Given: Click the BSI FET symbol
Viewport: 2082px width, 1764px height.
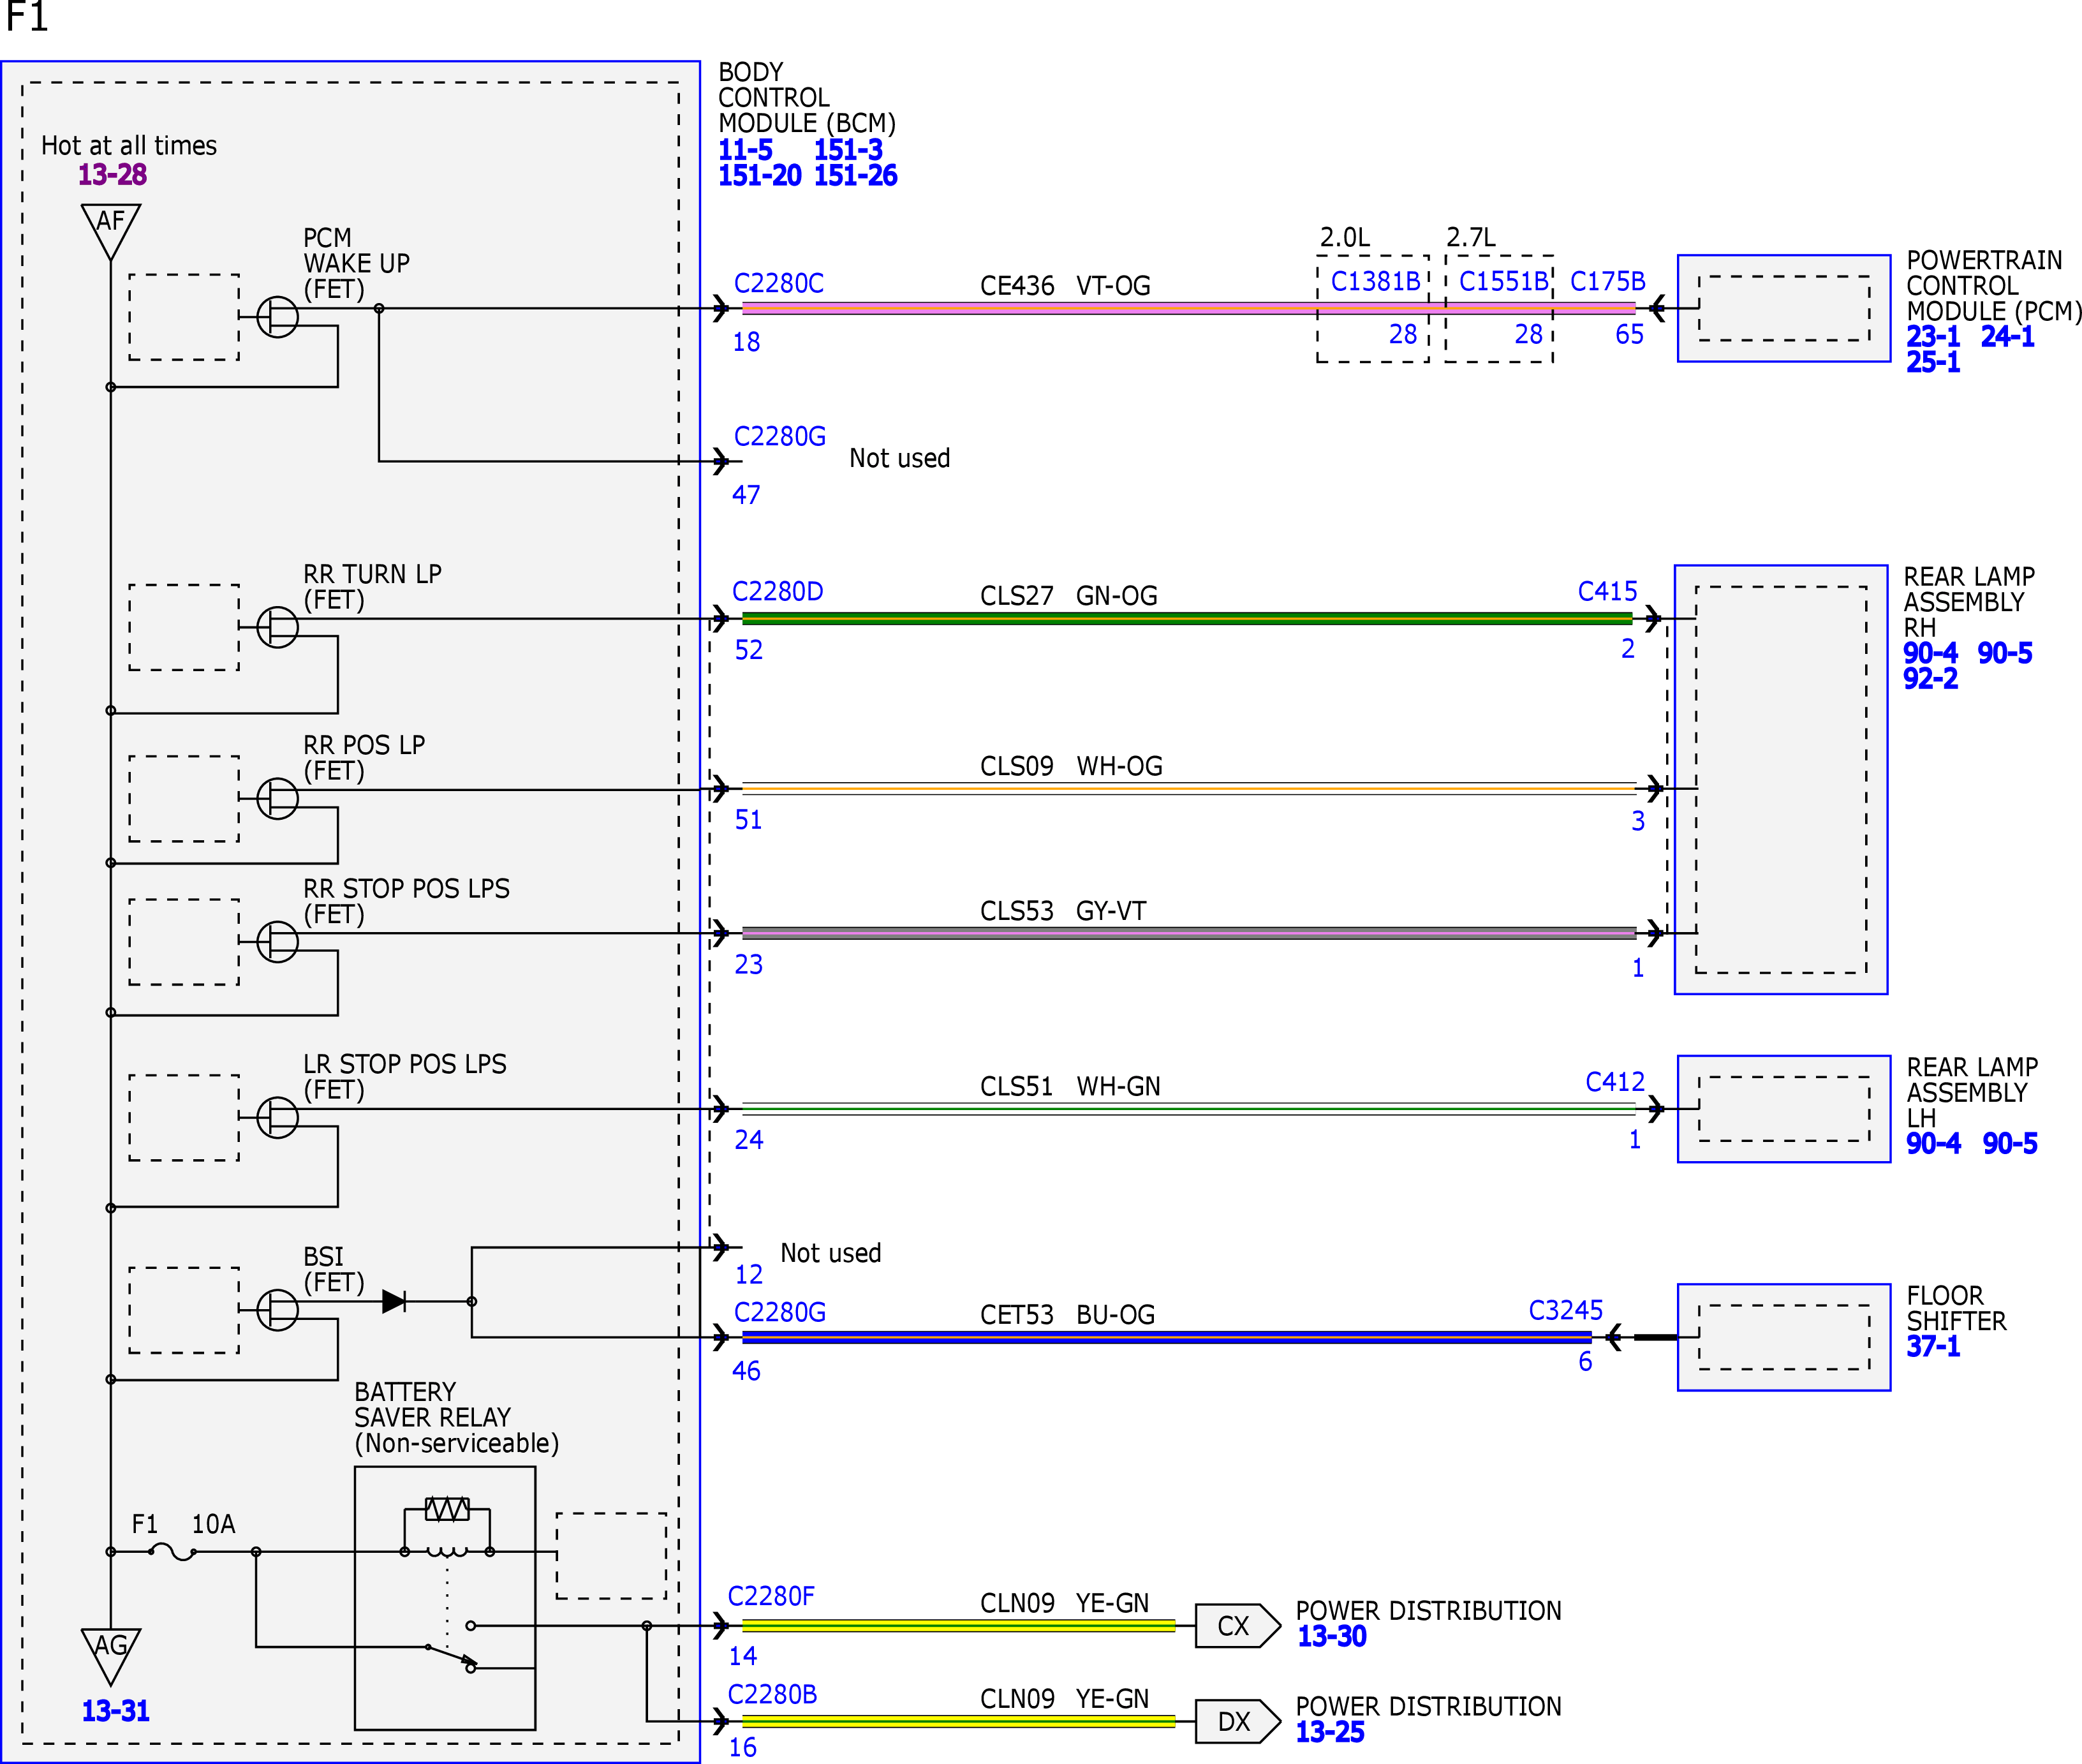Looking at the screenshot, I should pos(277,1310).
